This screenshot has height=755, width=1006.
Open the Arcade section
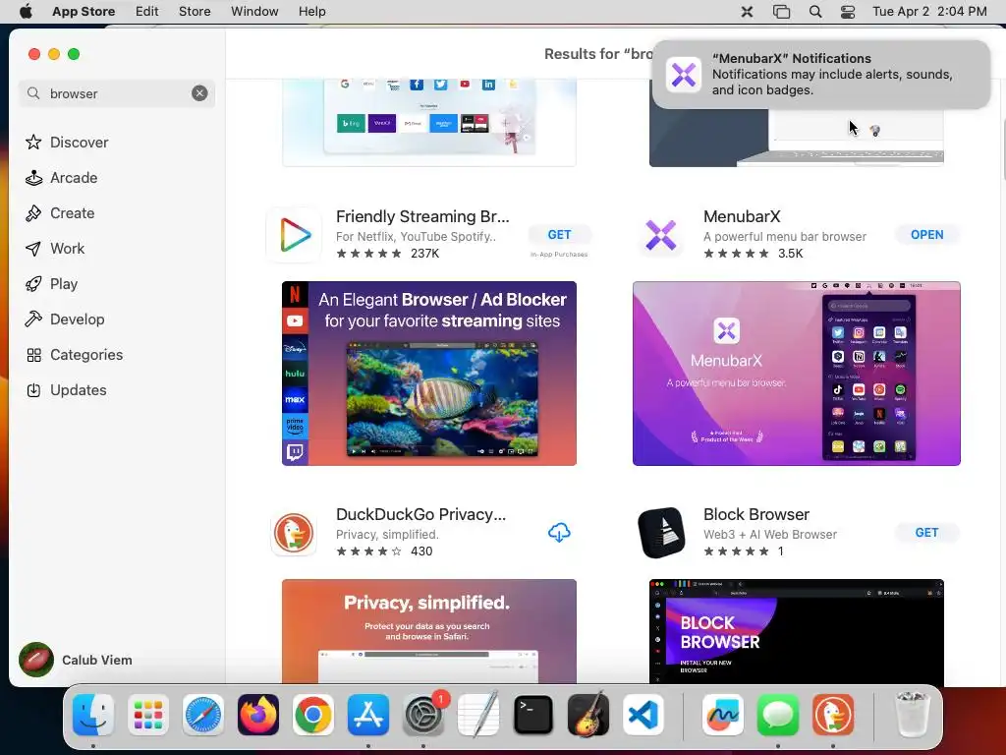point(62,177)
